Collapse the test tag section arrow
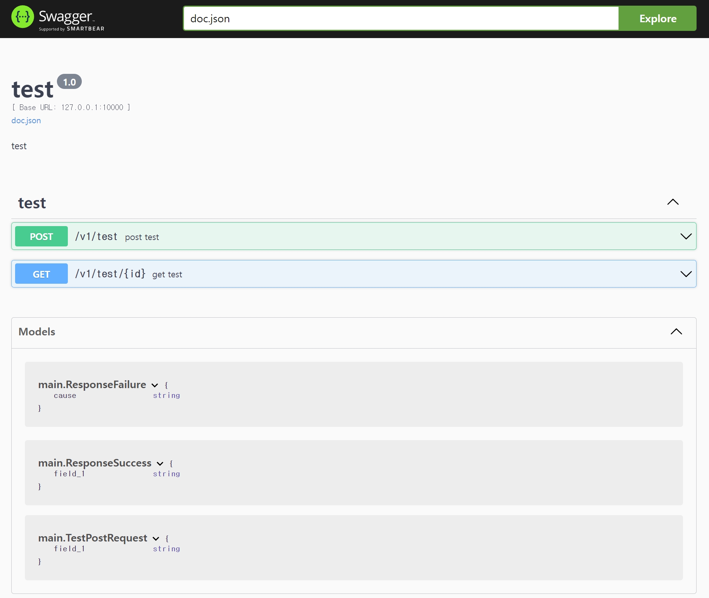Viewport: 709px width, 598px height. (673, 202)
